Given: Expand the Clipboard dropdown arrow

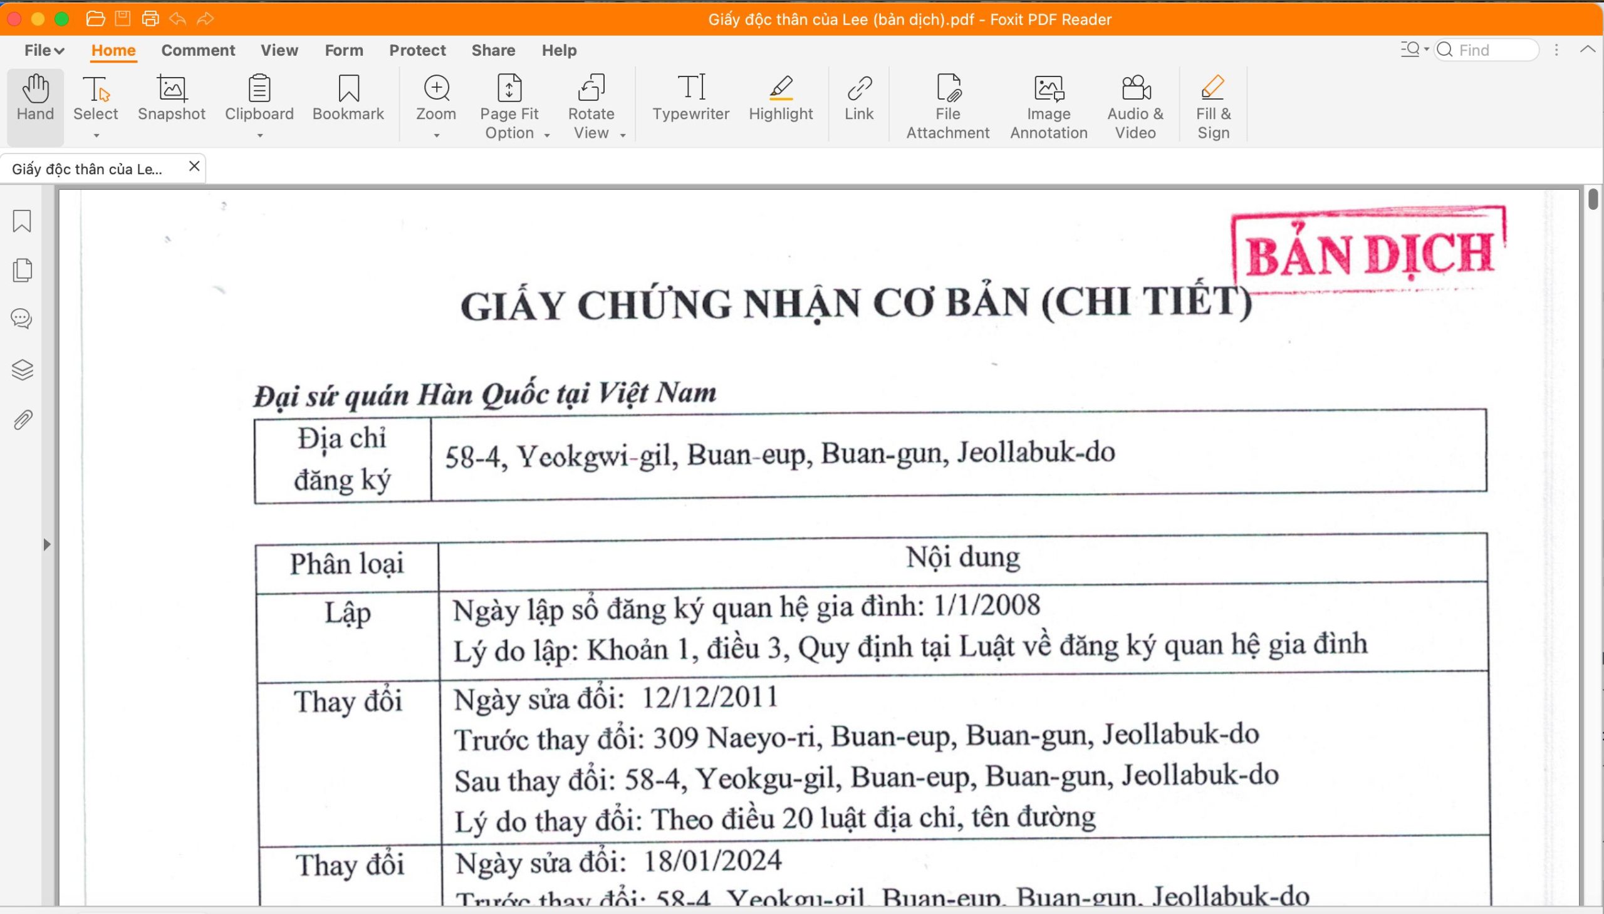Looking at the screenshot, I should (260, 135).
